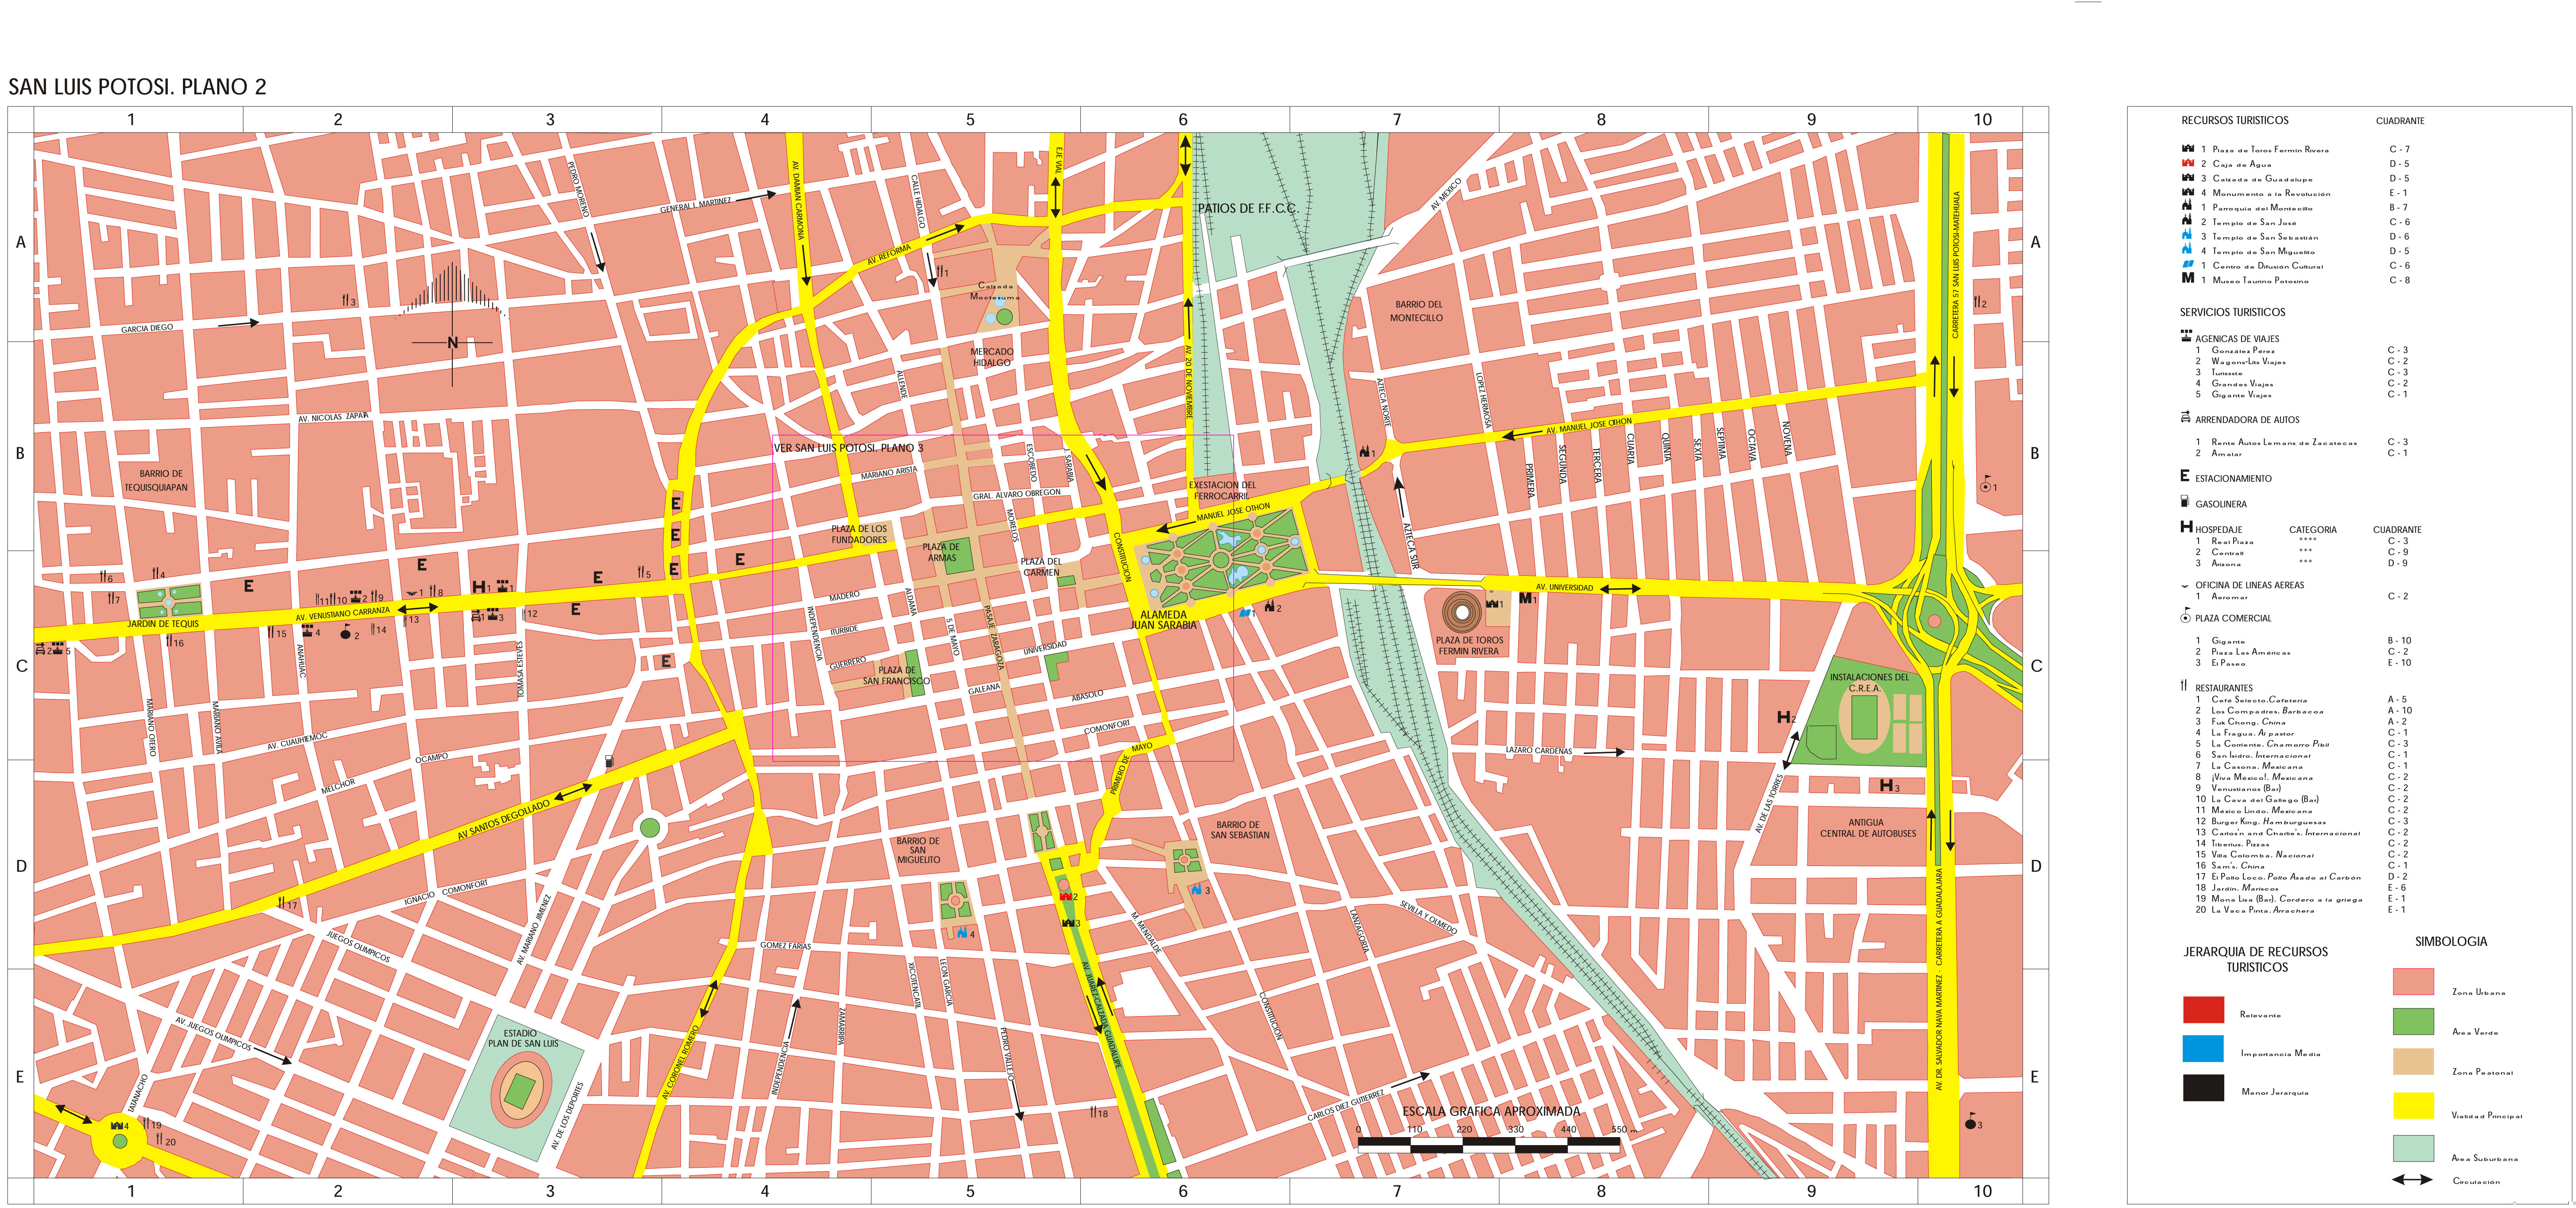Click the 'AV. UNIVERSIDAD' street label

(x=1564, y=587)
